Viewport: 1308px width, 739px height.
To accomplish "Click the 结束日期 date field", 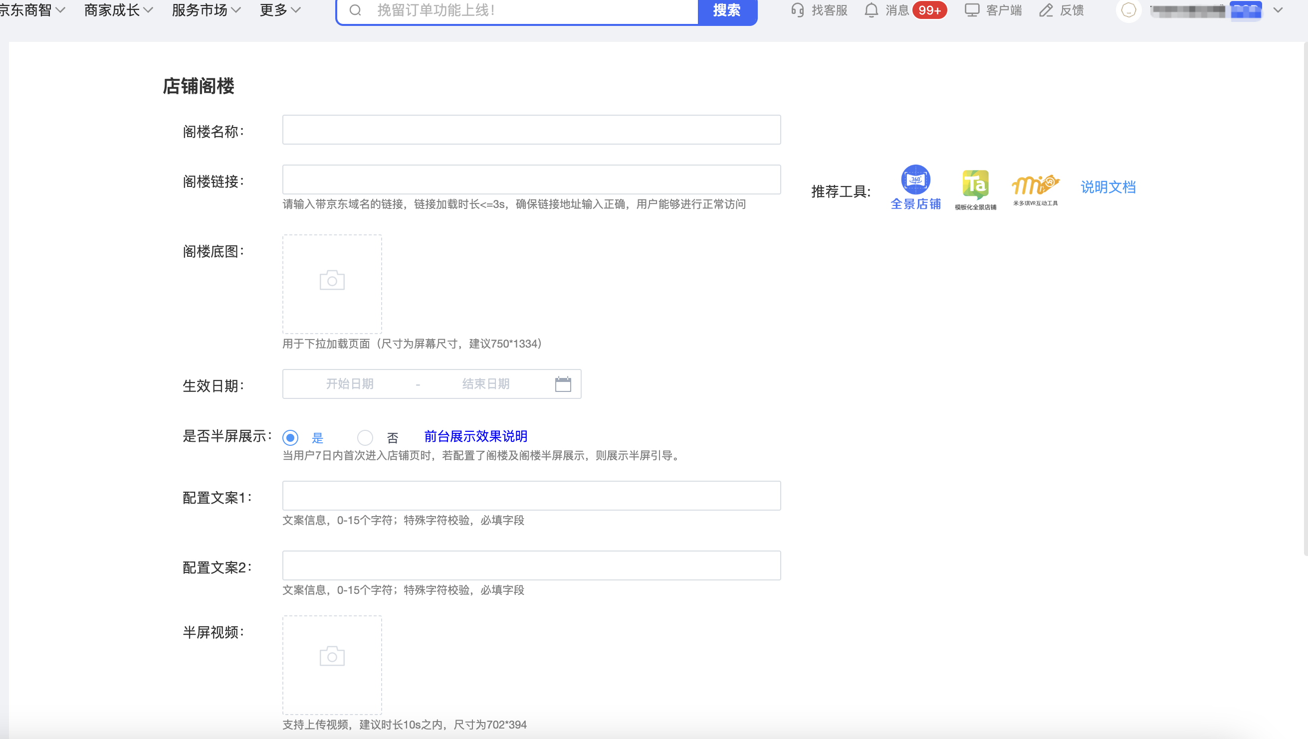I will point(485,384).
